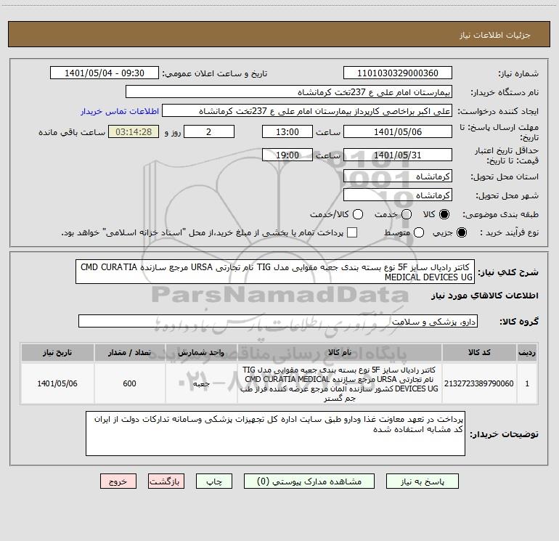Click the گروه کالا field
Screen dimensions: 559x541
point(278,321)
